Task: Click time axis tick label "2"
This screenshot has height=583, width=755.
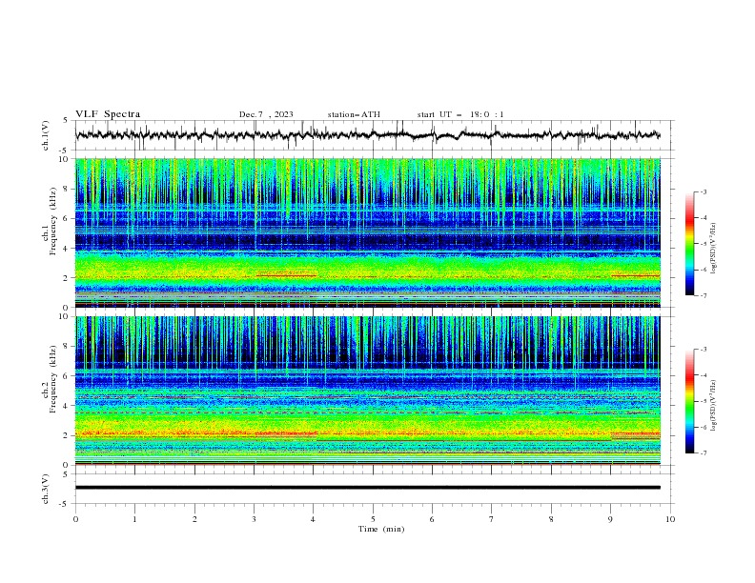Action: pos(194,519)
